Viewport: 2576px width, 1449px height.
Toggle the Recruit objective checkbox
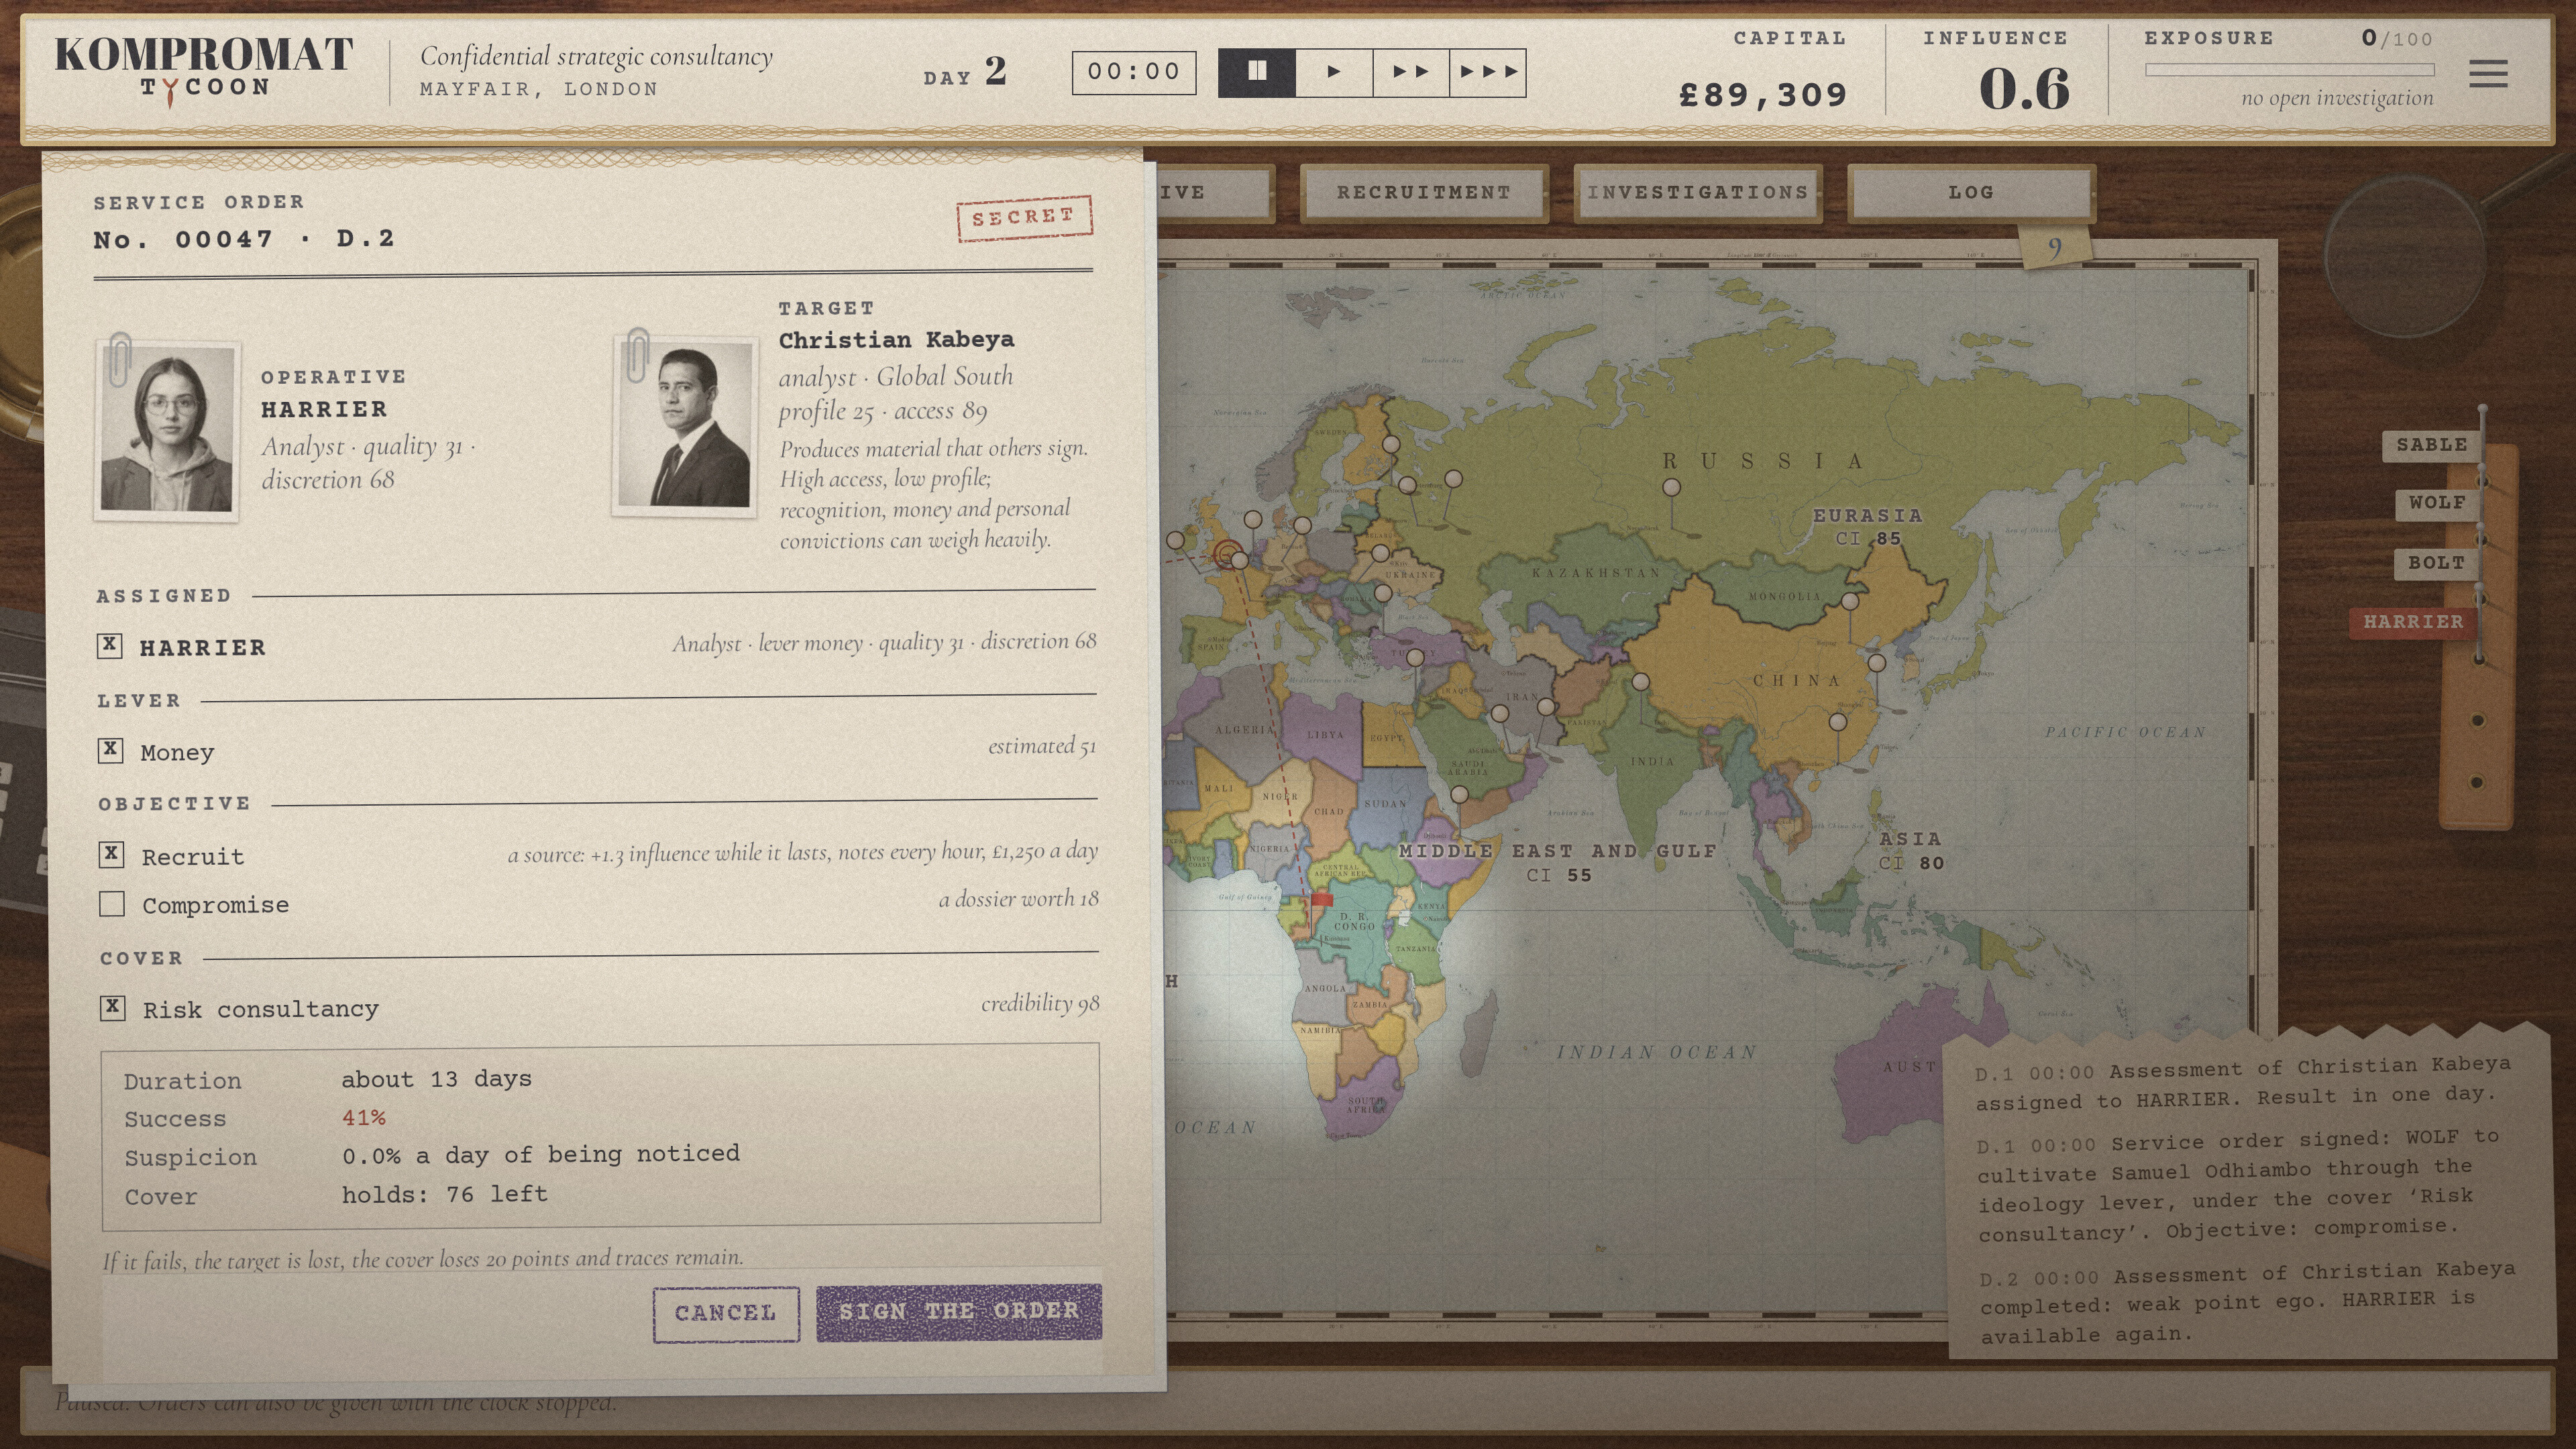pyautogui.click(x=111, y=854)
